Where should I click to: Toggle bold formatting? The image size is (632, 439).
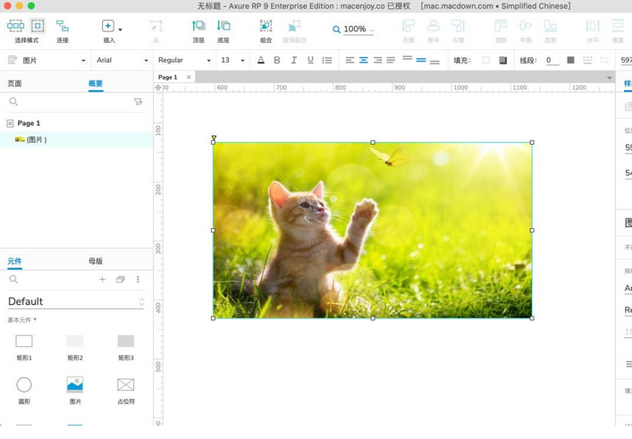(277, 61)
